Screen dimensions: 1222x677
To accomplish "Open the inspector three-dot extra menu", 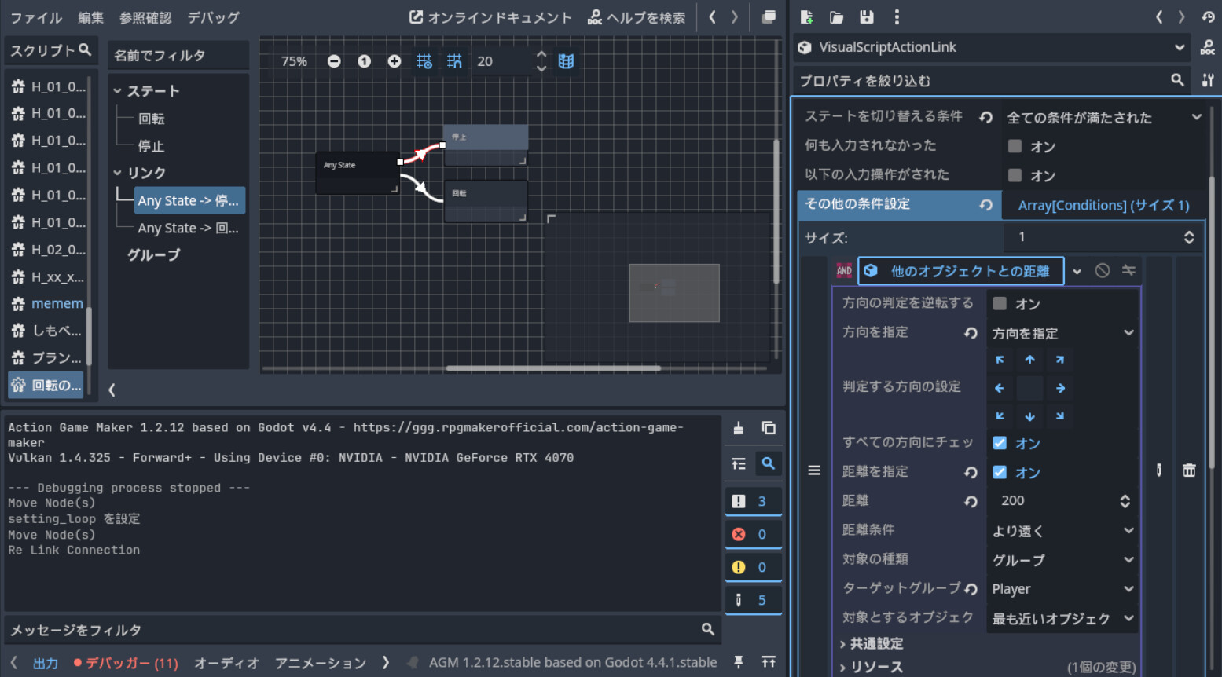I will (x=897, y=16).
